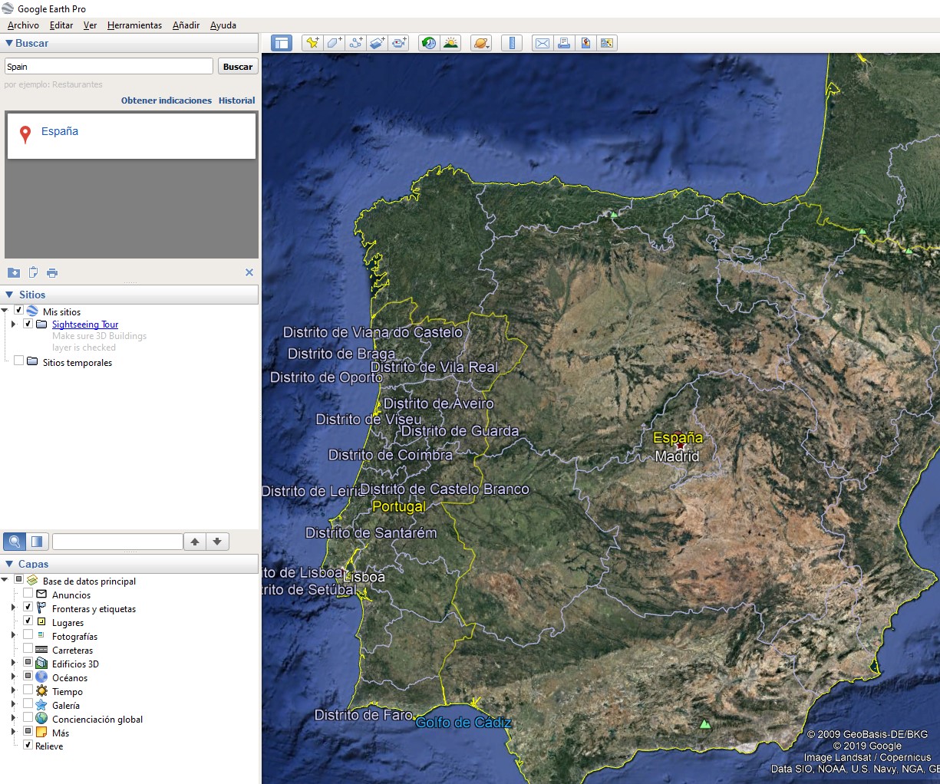Enable the Anuncios layer checkbox
Screen dimensions: 940x784
(28, 594)
